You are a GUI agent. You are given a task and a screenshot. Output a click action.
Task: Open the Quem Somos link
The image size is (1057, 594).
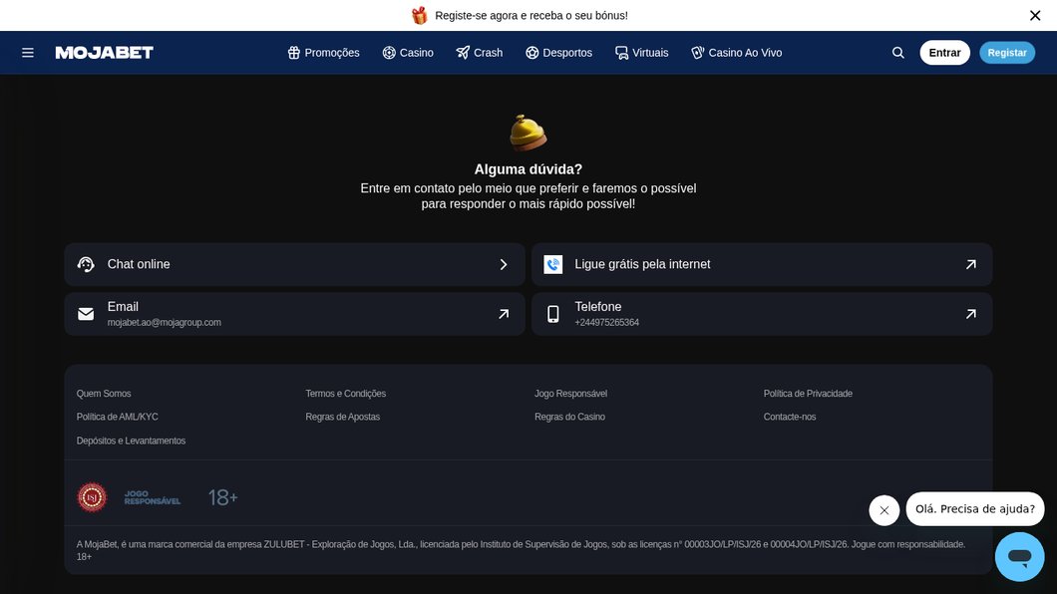coord(104,394)
